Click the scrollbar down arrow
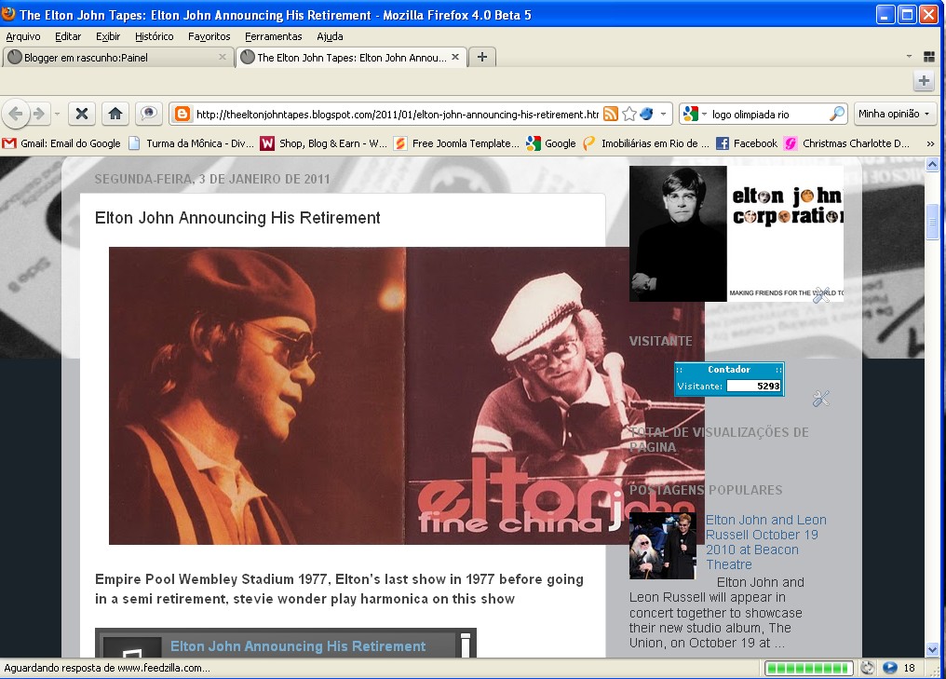The height and width of the screenshot is (679, 946). pyautogui.click(x=932, y=650)
